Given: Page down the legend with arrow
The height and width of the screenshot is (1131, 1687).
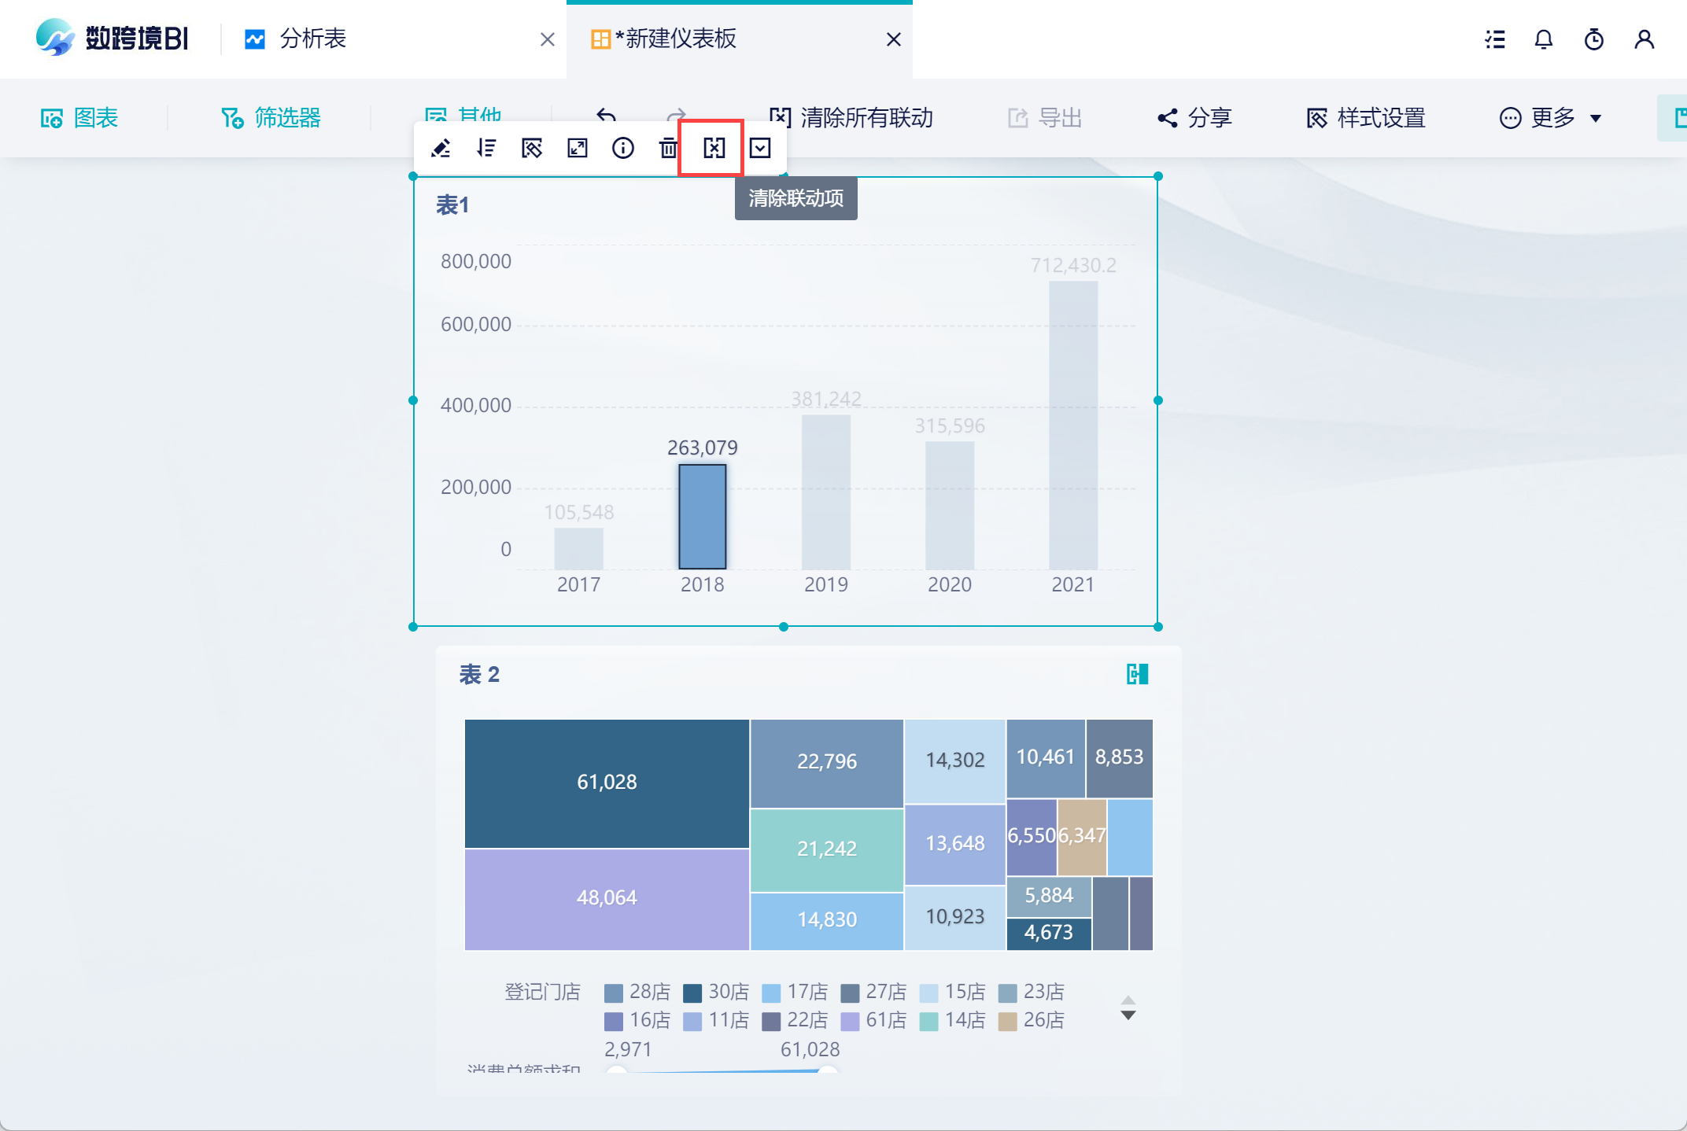Looking at the screenshot, I should tap(1128, 1015).
